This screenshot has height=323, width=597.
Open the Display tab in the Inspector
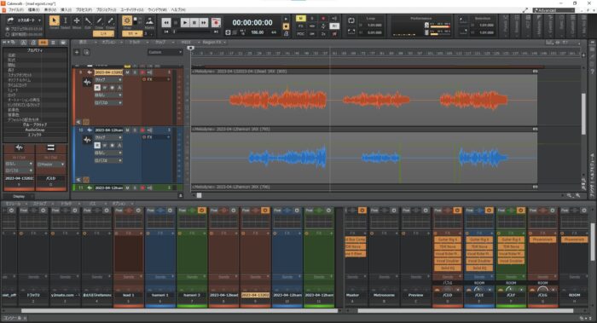(x=19, y=196)
